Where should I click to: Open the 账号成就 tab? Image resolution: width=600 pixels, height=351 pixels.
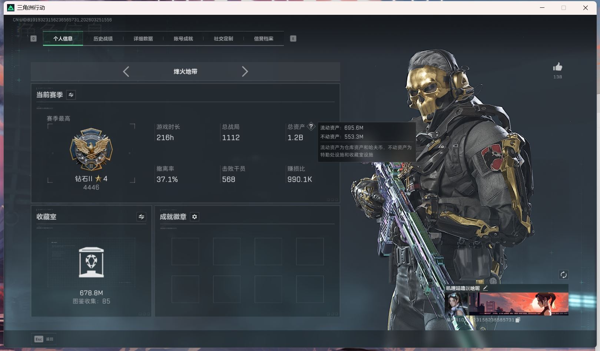183,38
